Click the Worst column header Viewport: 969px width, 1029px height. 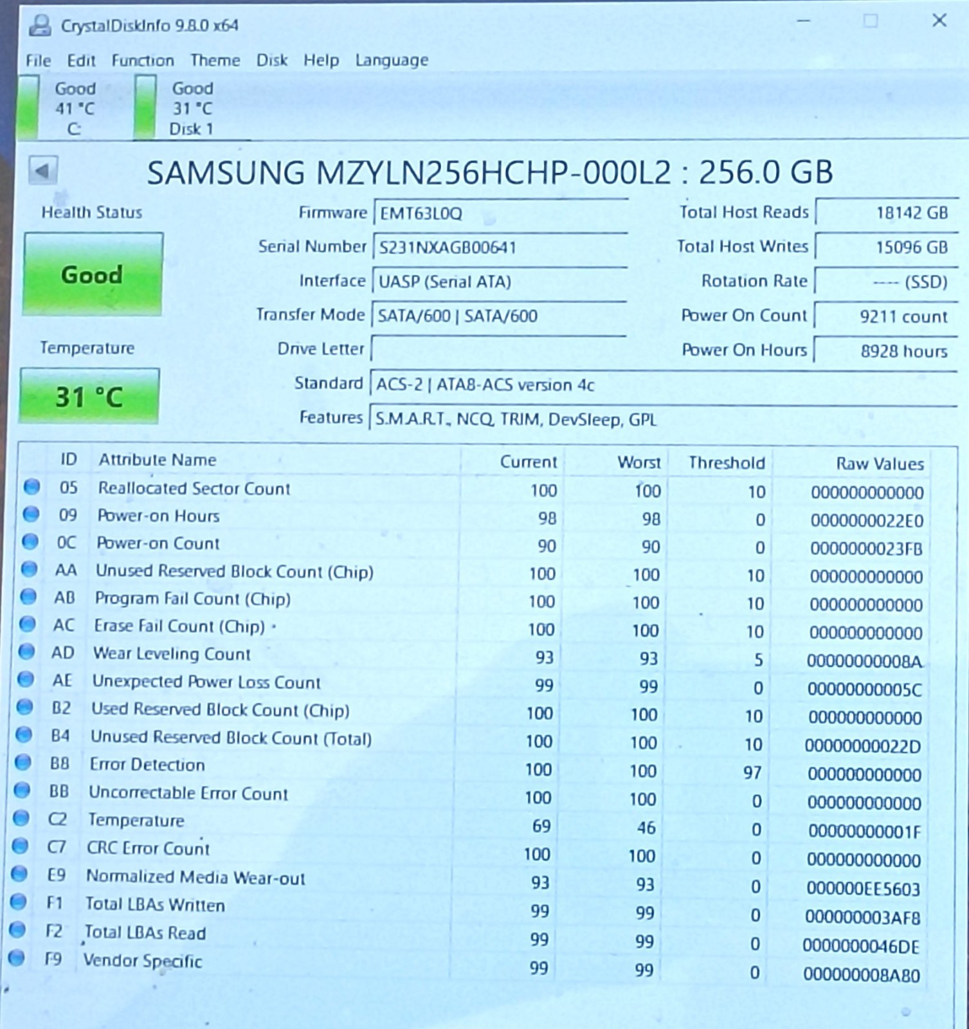(x=638, y=462)
